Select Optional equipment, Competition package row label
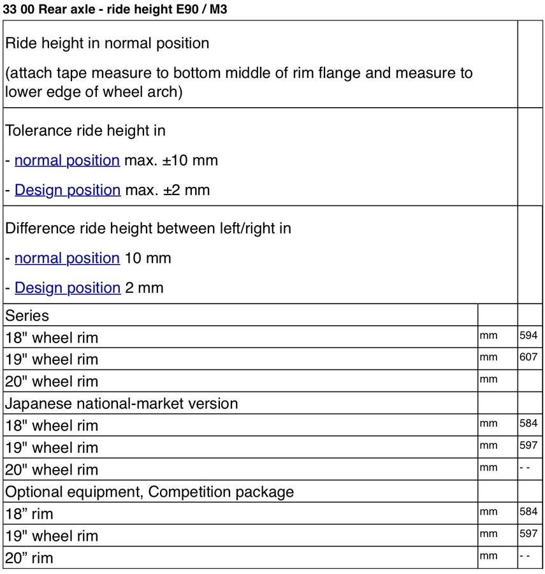 [149, 492]
